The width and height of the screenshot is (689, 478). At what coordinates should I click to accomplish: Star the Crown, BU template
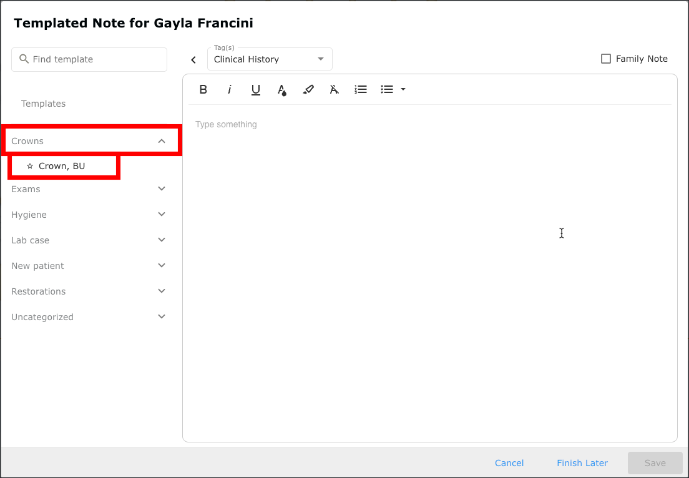point(30,166)
